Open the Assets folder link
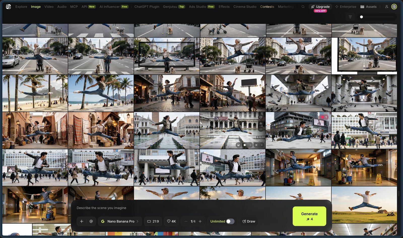 coord(368,7)
